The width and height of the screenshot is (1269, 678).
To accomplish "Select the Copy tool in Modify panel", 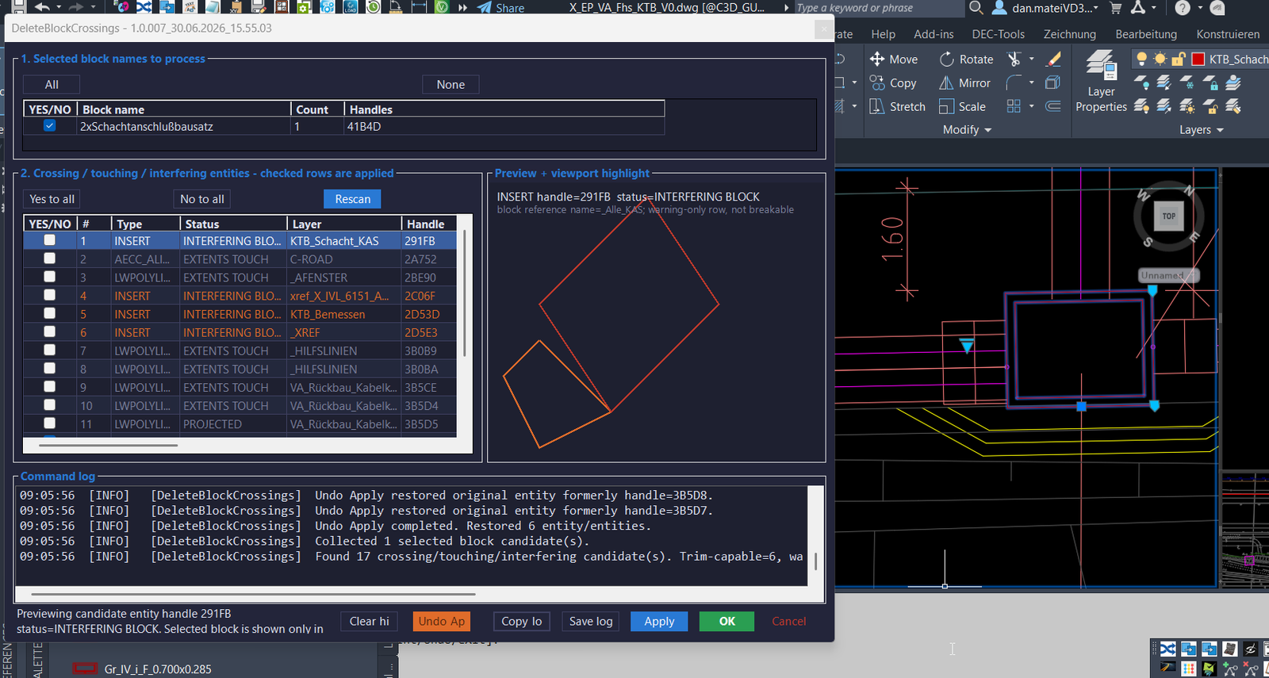I will [893, 83].
